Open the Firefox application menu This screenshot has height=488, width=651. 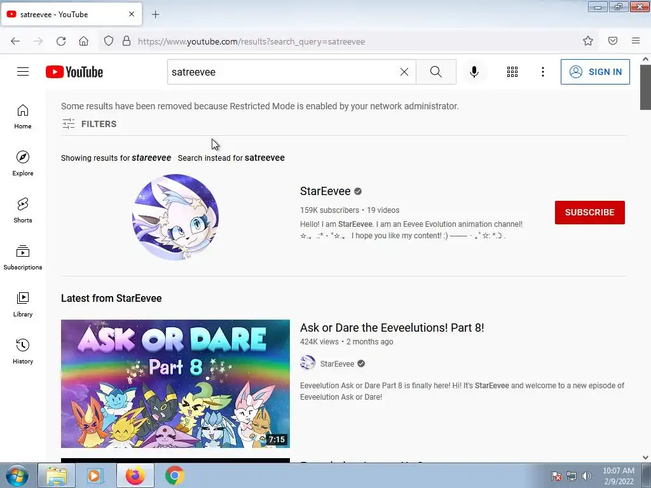click(636, 41)
